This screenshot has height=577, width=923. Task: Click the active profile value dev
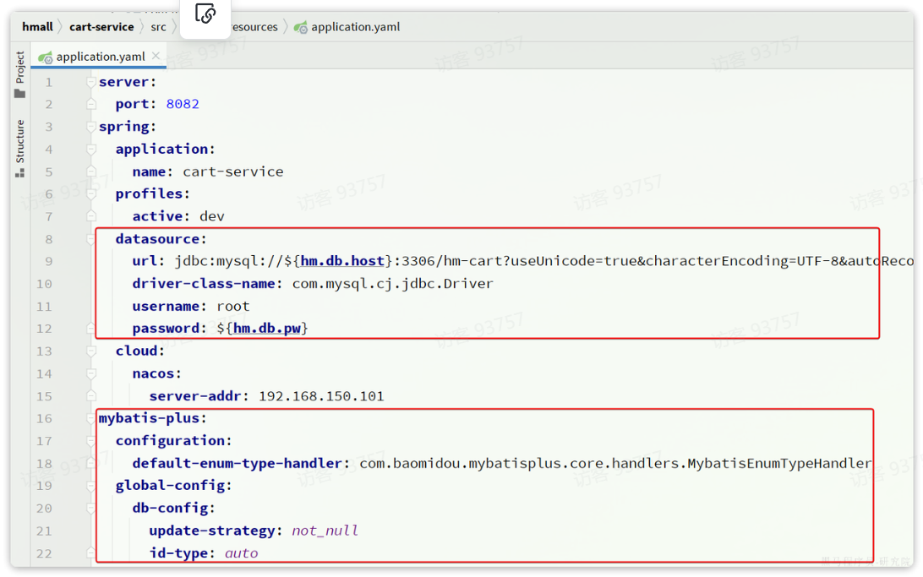click(212, 216)
